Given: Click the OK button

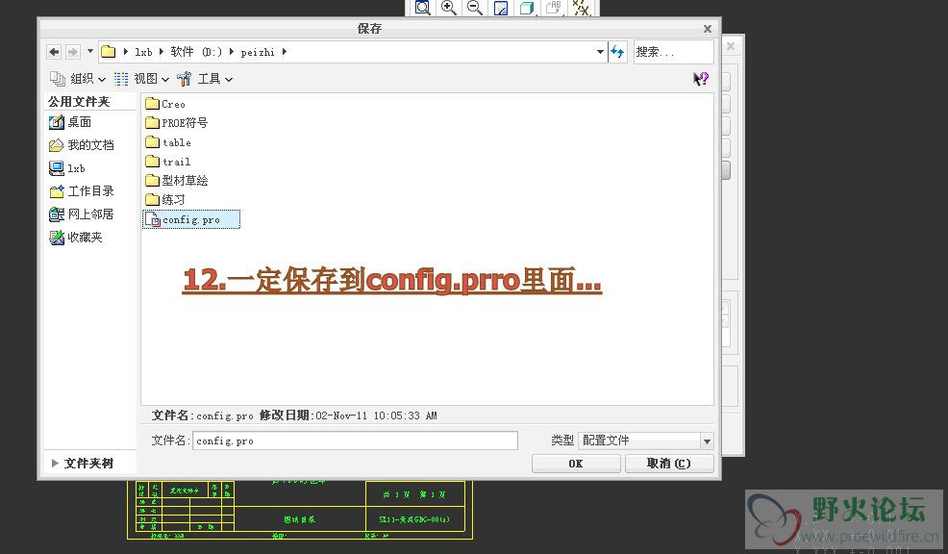Looking at the screenshot, I should click(x=576, y=464).
